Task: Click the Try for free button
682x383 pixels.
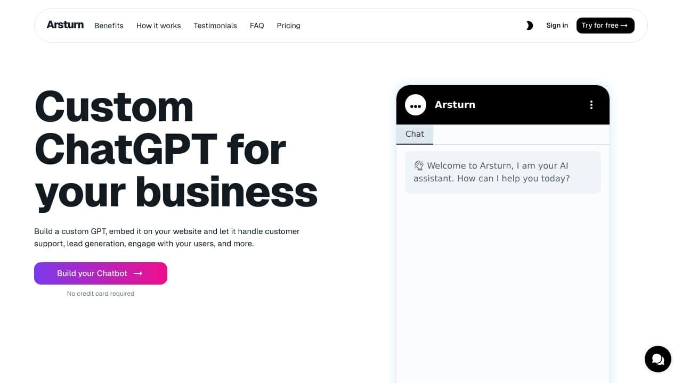Action: click(x=605, y=26)
